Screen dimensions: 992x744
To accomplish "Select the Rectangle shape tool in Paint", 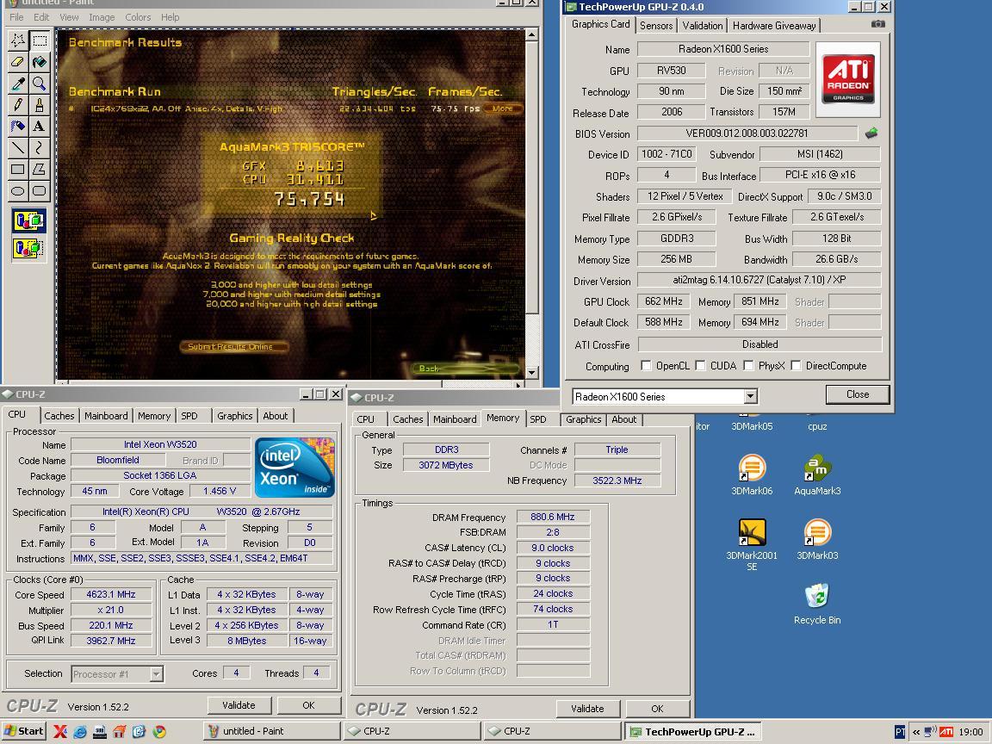I will [x=18, y=170].
